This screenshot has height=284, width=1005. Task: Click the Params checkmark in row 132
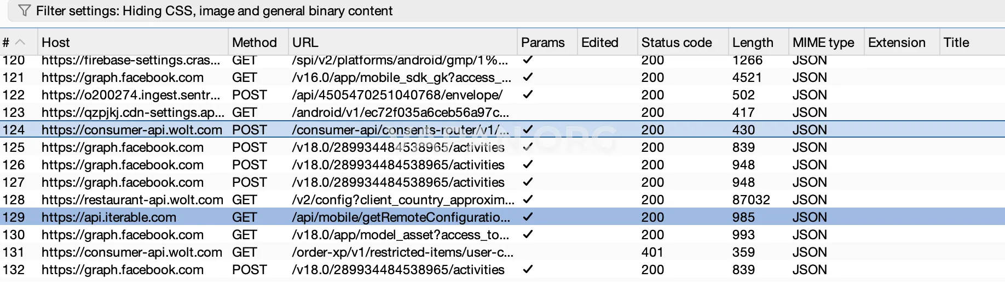[x=528, y=269]
